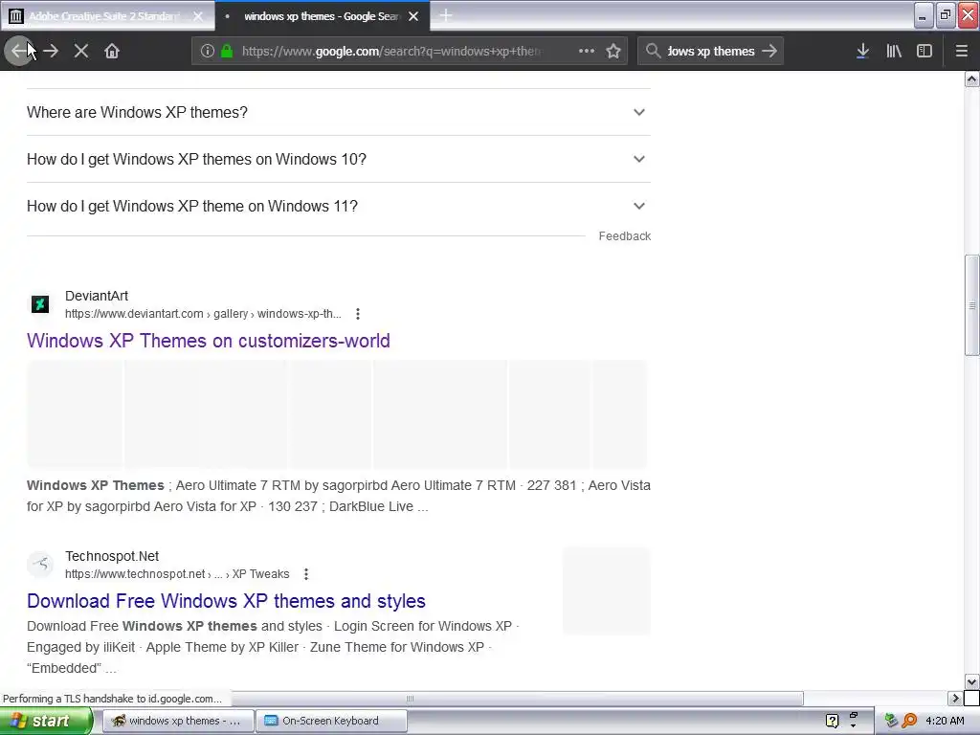Image resolution: width=980 pixels, height=735 pixels.
Task: Expand the Windows 10 themes question
Action: [x=339, y=160]
